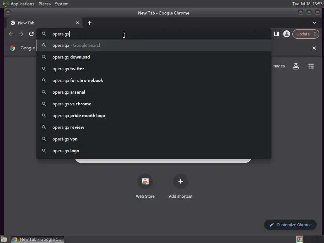This screenshot has height=243, width=324.
Task: Dismiss the Google Chrome infobar with X
Action: point(314,48)
